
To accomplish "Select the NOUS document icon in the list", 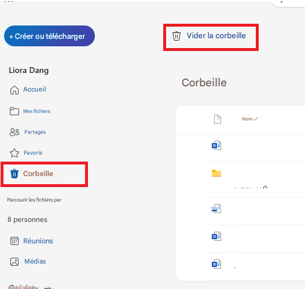I will pos(216,208).
